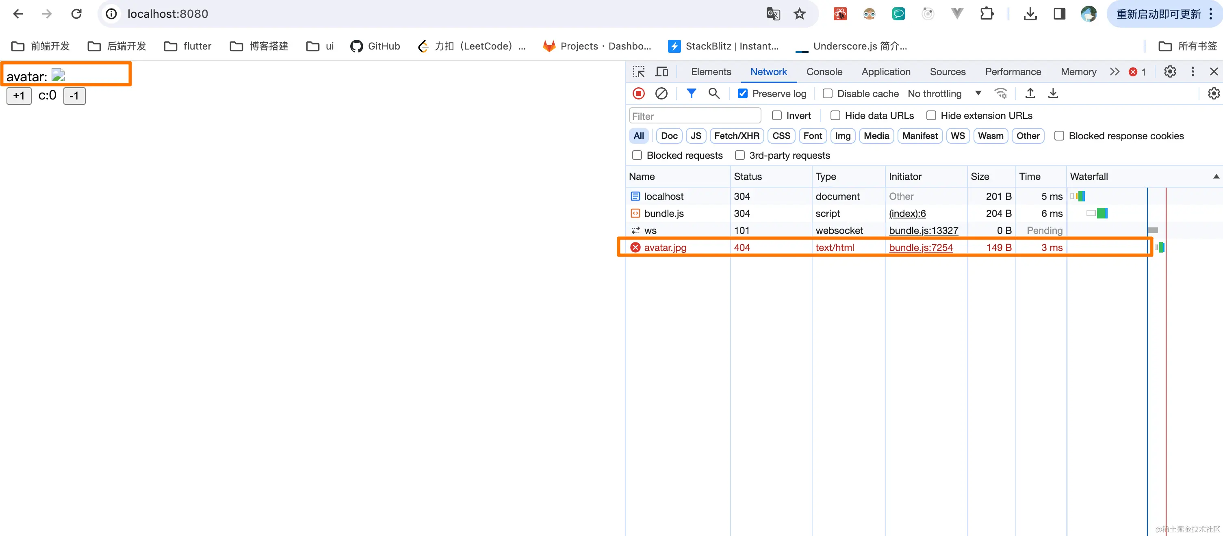Clear the network log
This screenshot has width=1223, height=536.
661,93
